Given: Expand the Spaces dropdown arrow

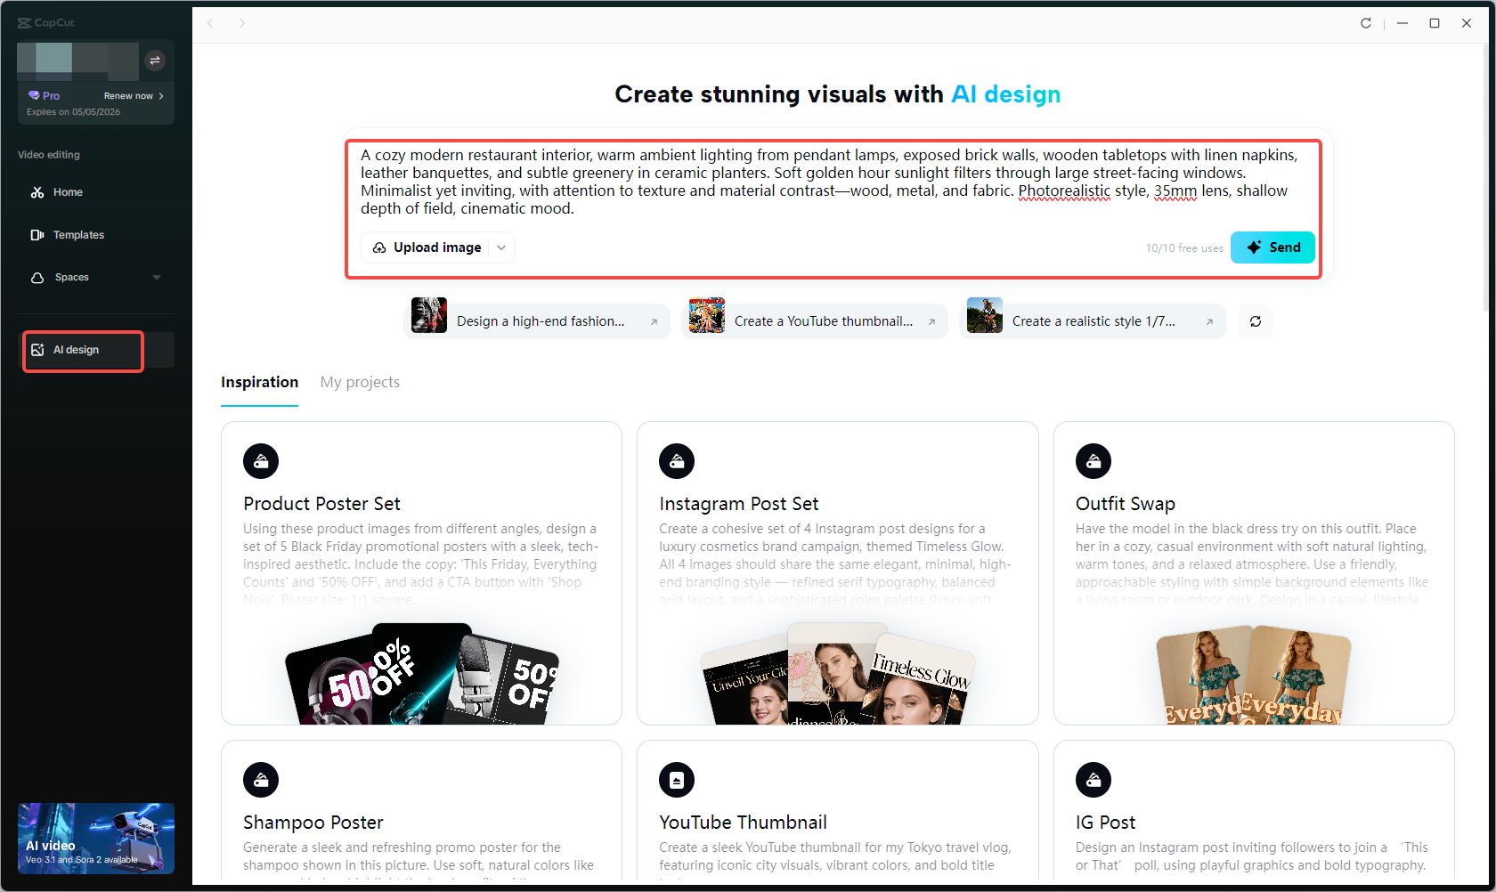Looking at the screenshot, I should (x=157, y=278).
